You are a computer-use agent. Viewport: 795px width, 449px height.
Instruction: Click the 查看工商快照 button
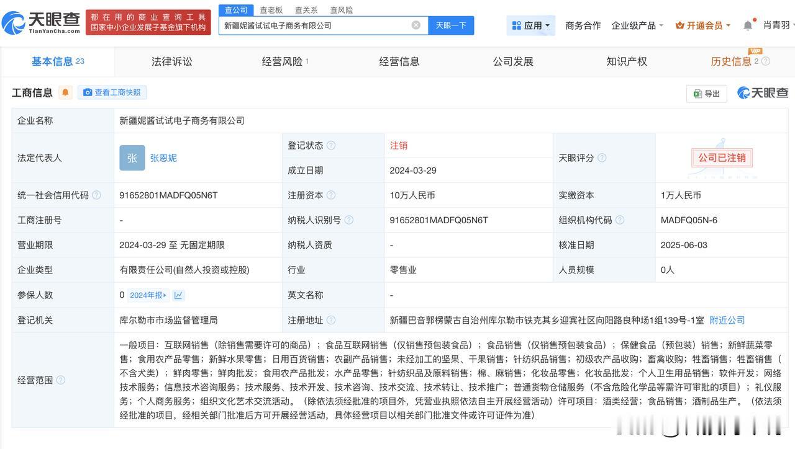coord(112,92)
